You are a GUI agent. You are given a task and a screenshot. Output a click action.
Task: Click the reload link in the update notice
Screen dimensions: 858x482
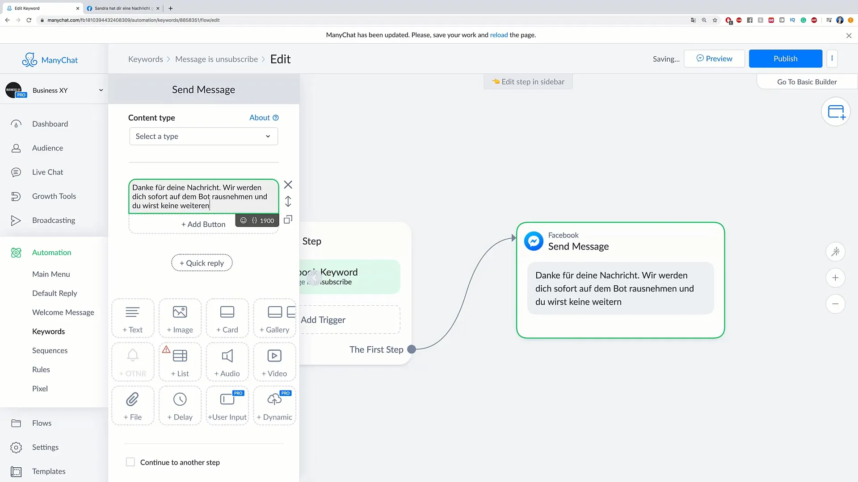tap(499, 35)
